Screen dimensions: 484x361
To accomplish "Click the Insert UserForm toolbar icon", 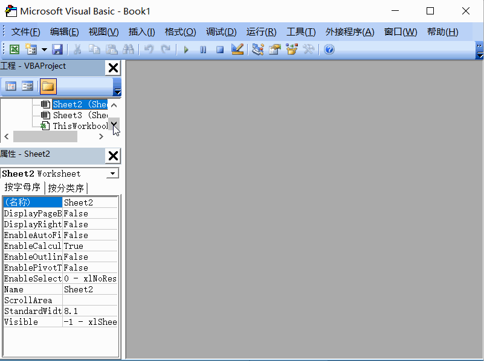I will 31,49.
